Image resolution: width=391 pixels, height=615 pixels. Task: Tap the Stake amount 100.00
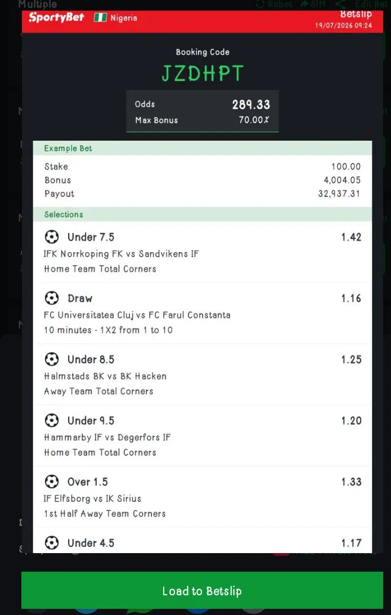346,167
